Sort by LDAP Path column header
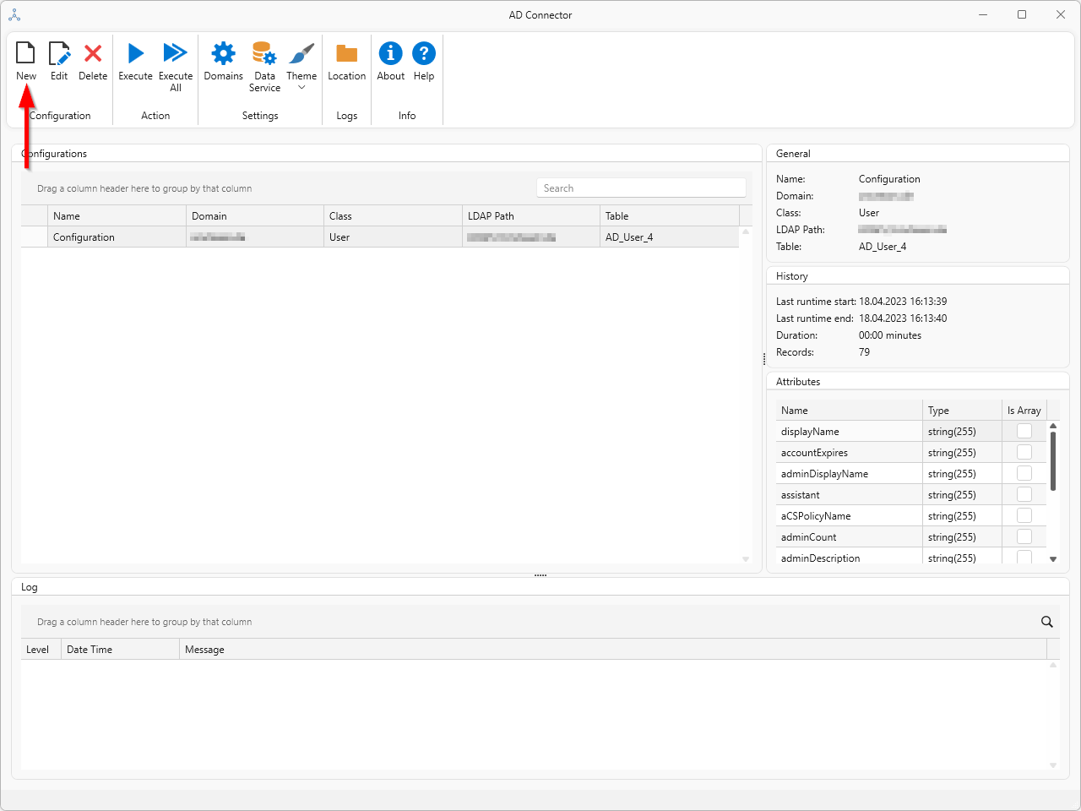 click(531, 216)
